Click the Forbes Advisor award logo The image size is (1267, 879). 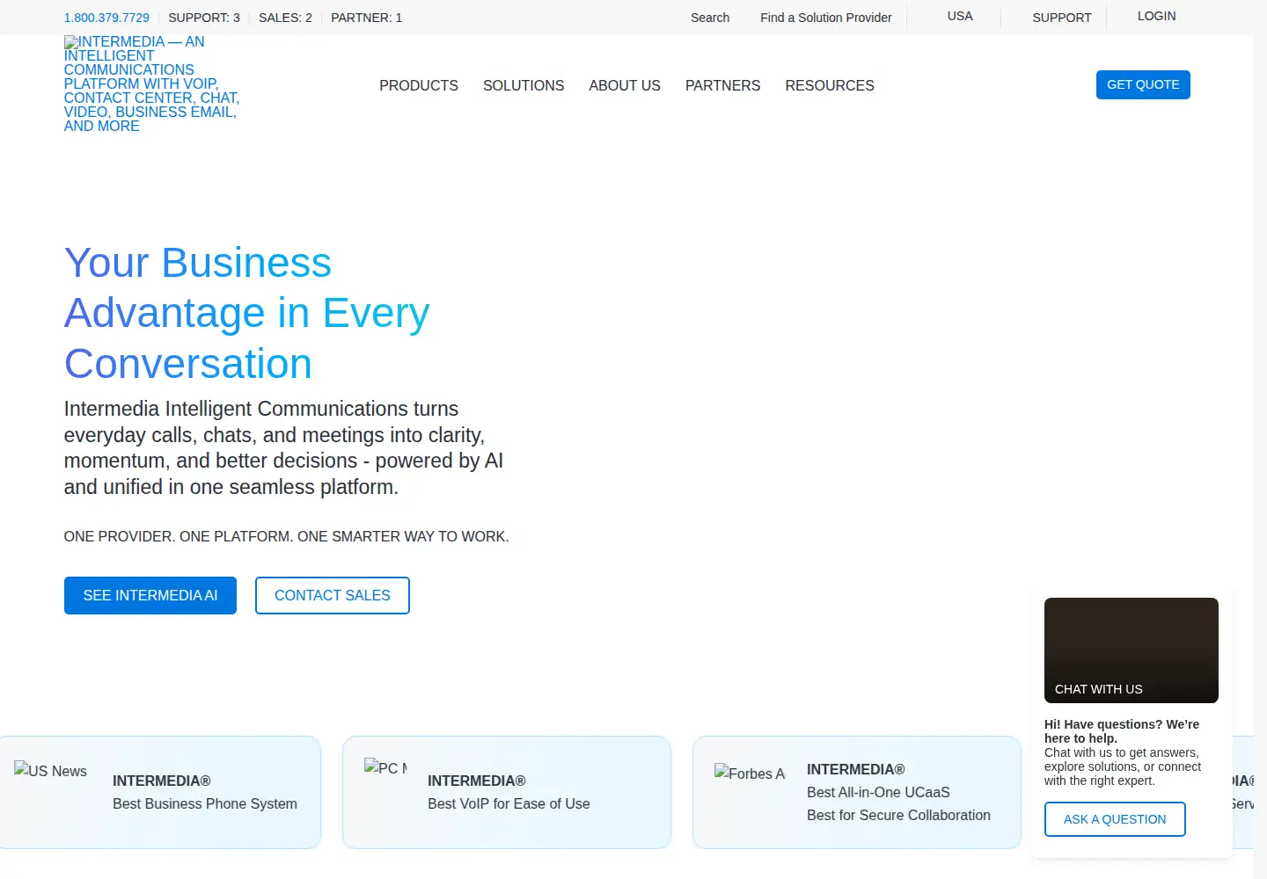pos(750,773)
